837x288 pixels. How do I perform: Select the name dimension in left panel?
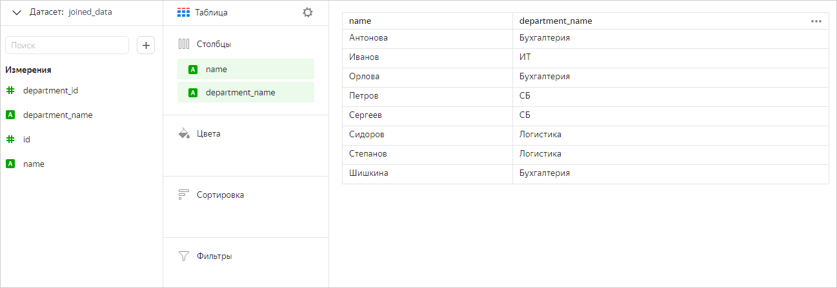[x=34, y=164]
